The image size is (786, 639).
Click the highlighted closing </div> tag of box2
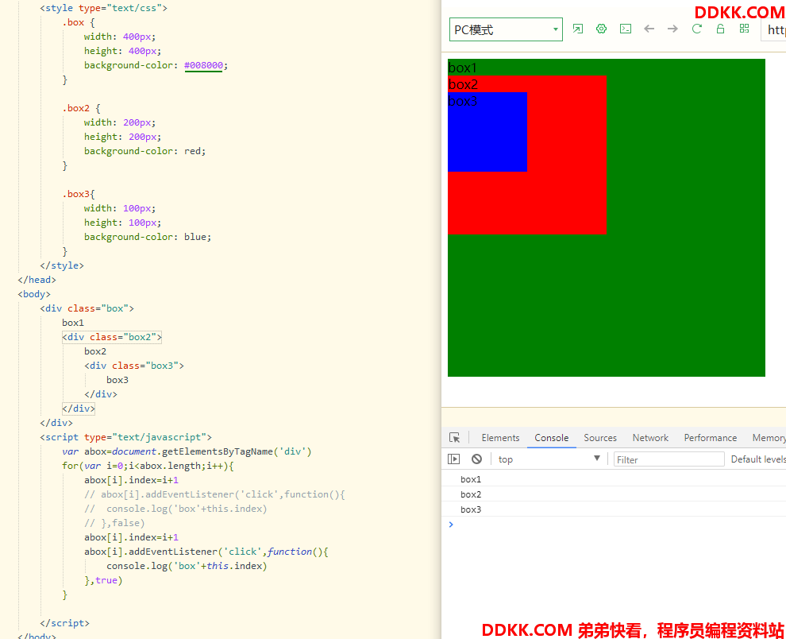point(79,409)
